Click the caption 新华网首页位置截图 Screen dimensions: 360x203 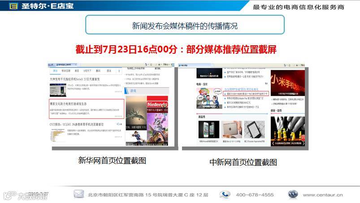coord(112,160)
